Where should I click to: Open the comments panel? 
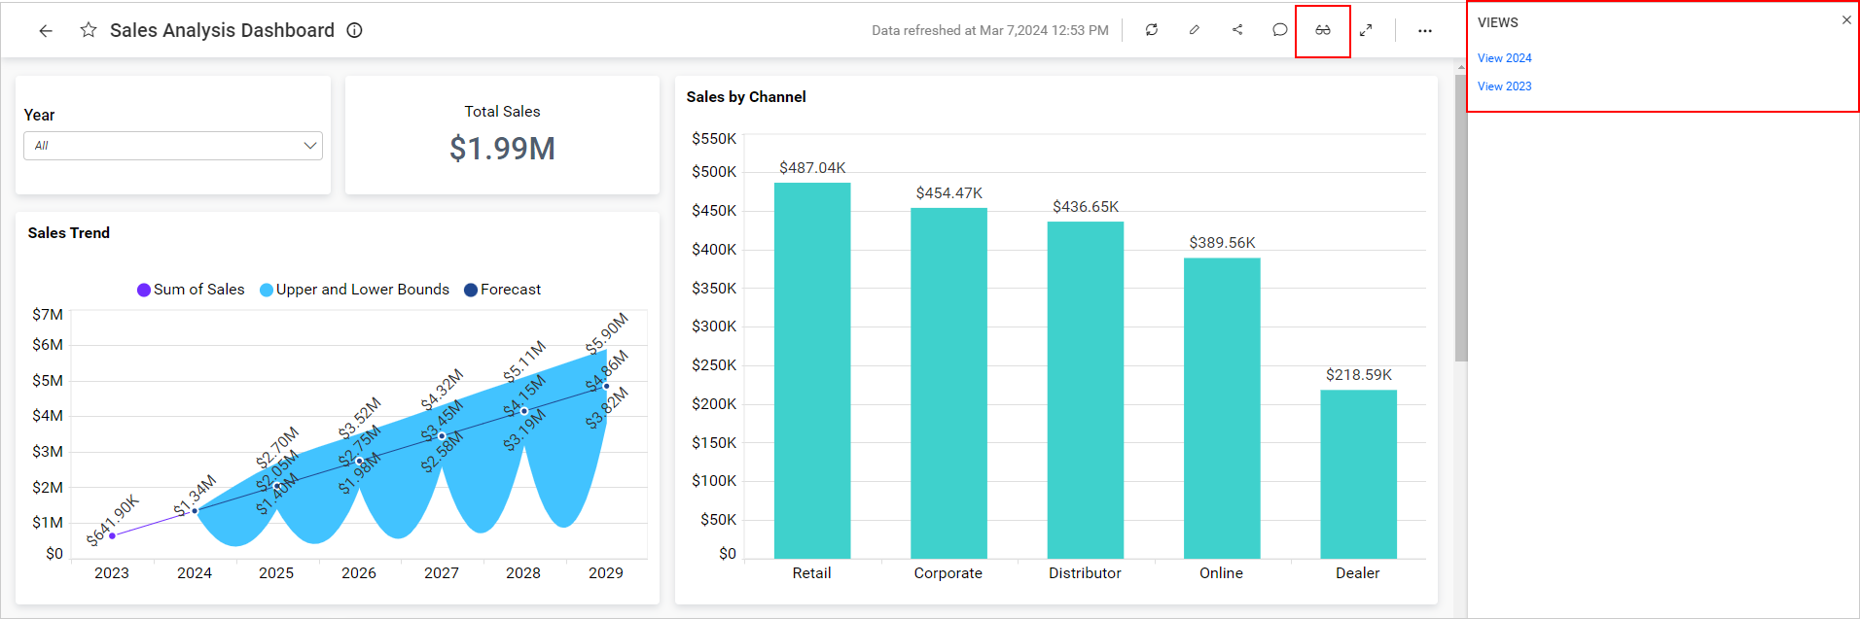pyautogui.click(x=1280, y=30)
